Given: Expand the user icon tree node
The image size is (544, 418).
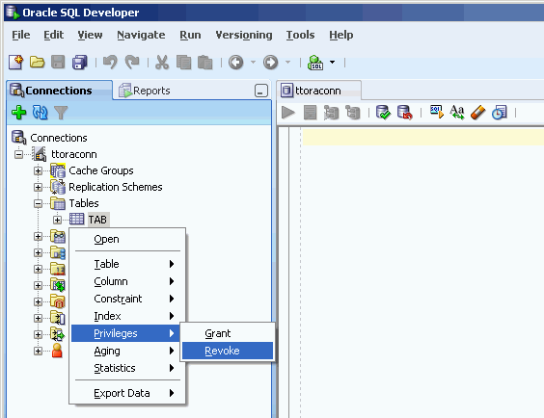Looking at the screenshot, I should [x=39, y=351].
